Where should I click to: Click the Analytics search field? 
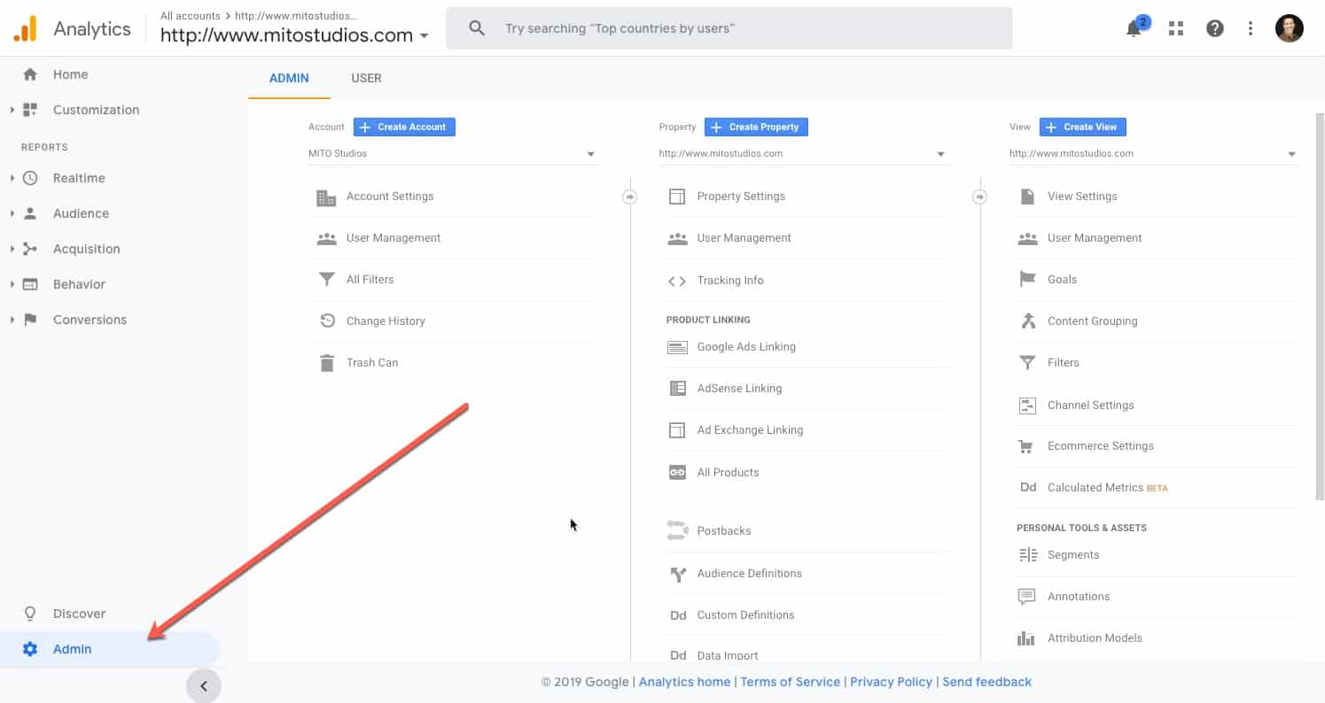coord(729,28)
